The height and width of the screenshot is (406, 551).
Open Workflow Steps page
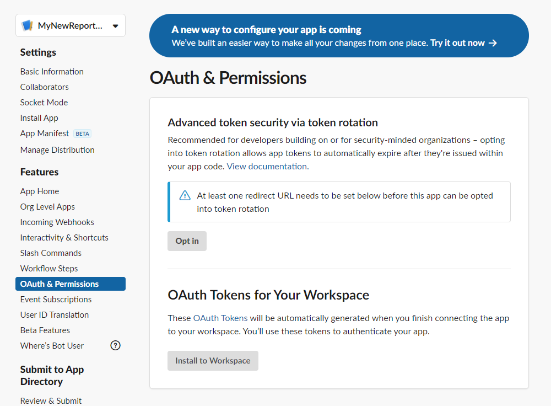point(49,269)
